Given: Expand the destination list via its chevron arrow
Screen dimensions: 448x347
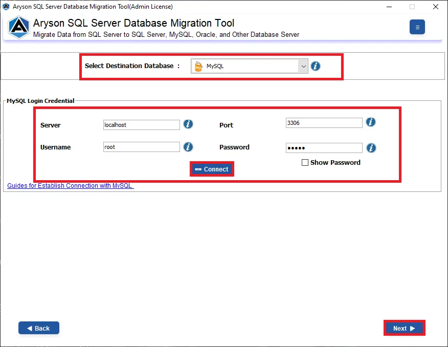Looking at the screenshot, I should [303, 66].
